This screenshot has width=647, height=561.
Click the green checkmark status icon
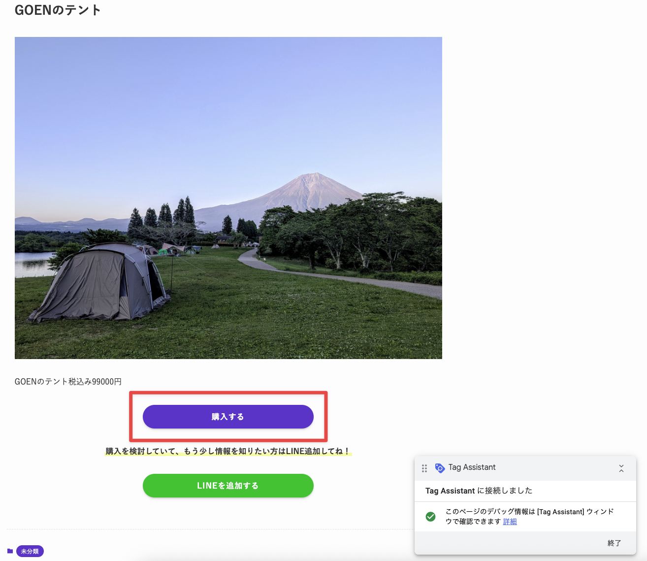[x=430, y=516]
